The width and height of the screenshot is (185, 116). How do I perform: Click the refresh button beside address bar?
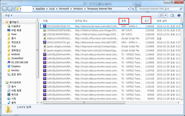tap(133, 9)
